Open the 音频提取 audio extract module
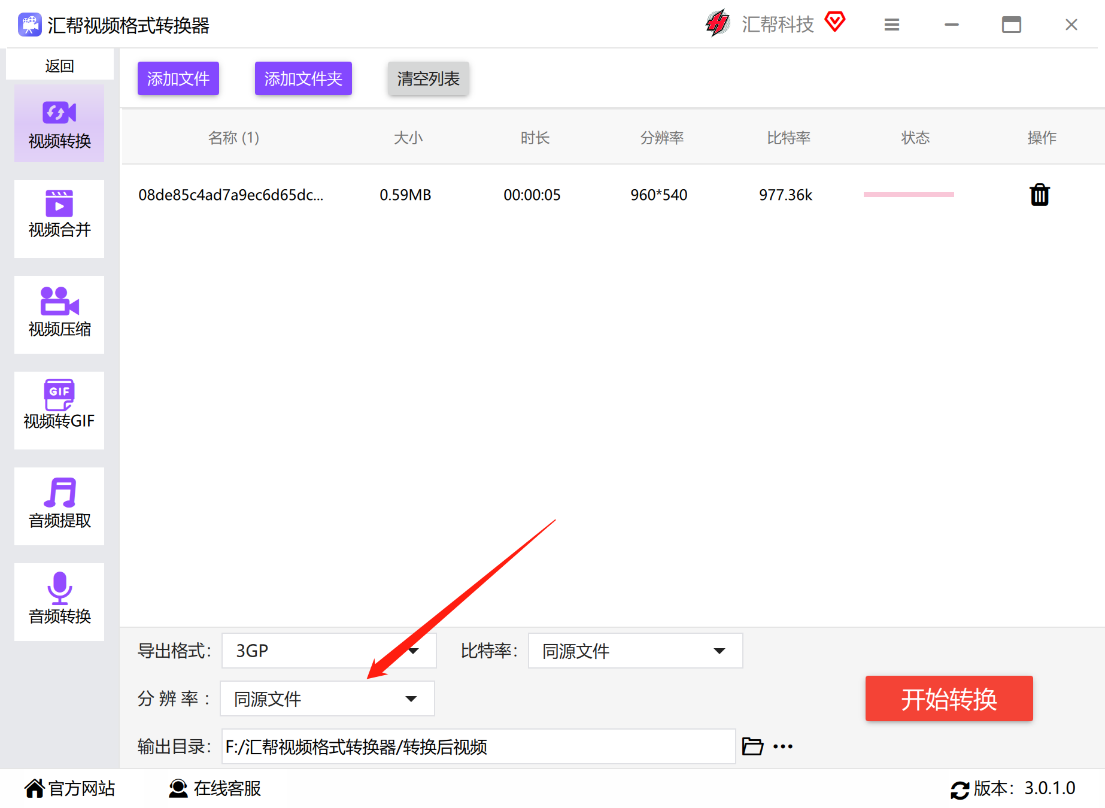 click(x=59, y=506)
